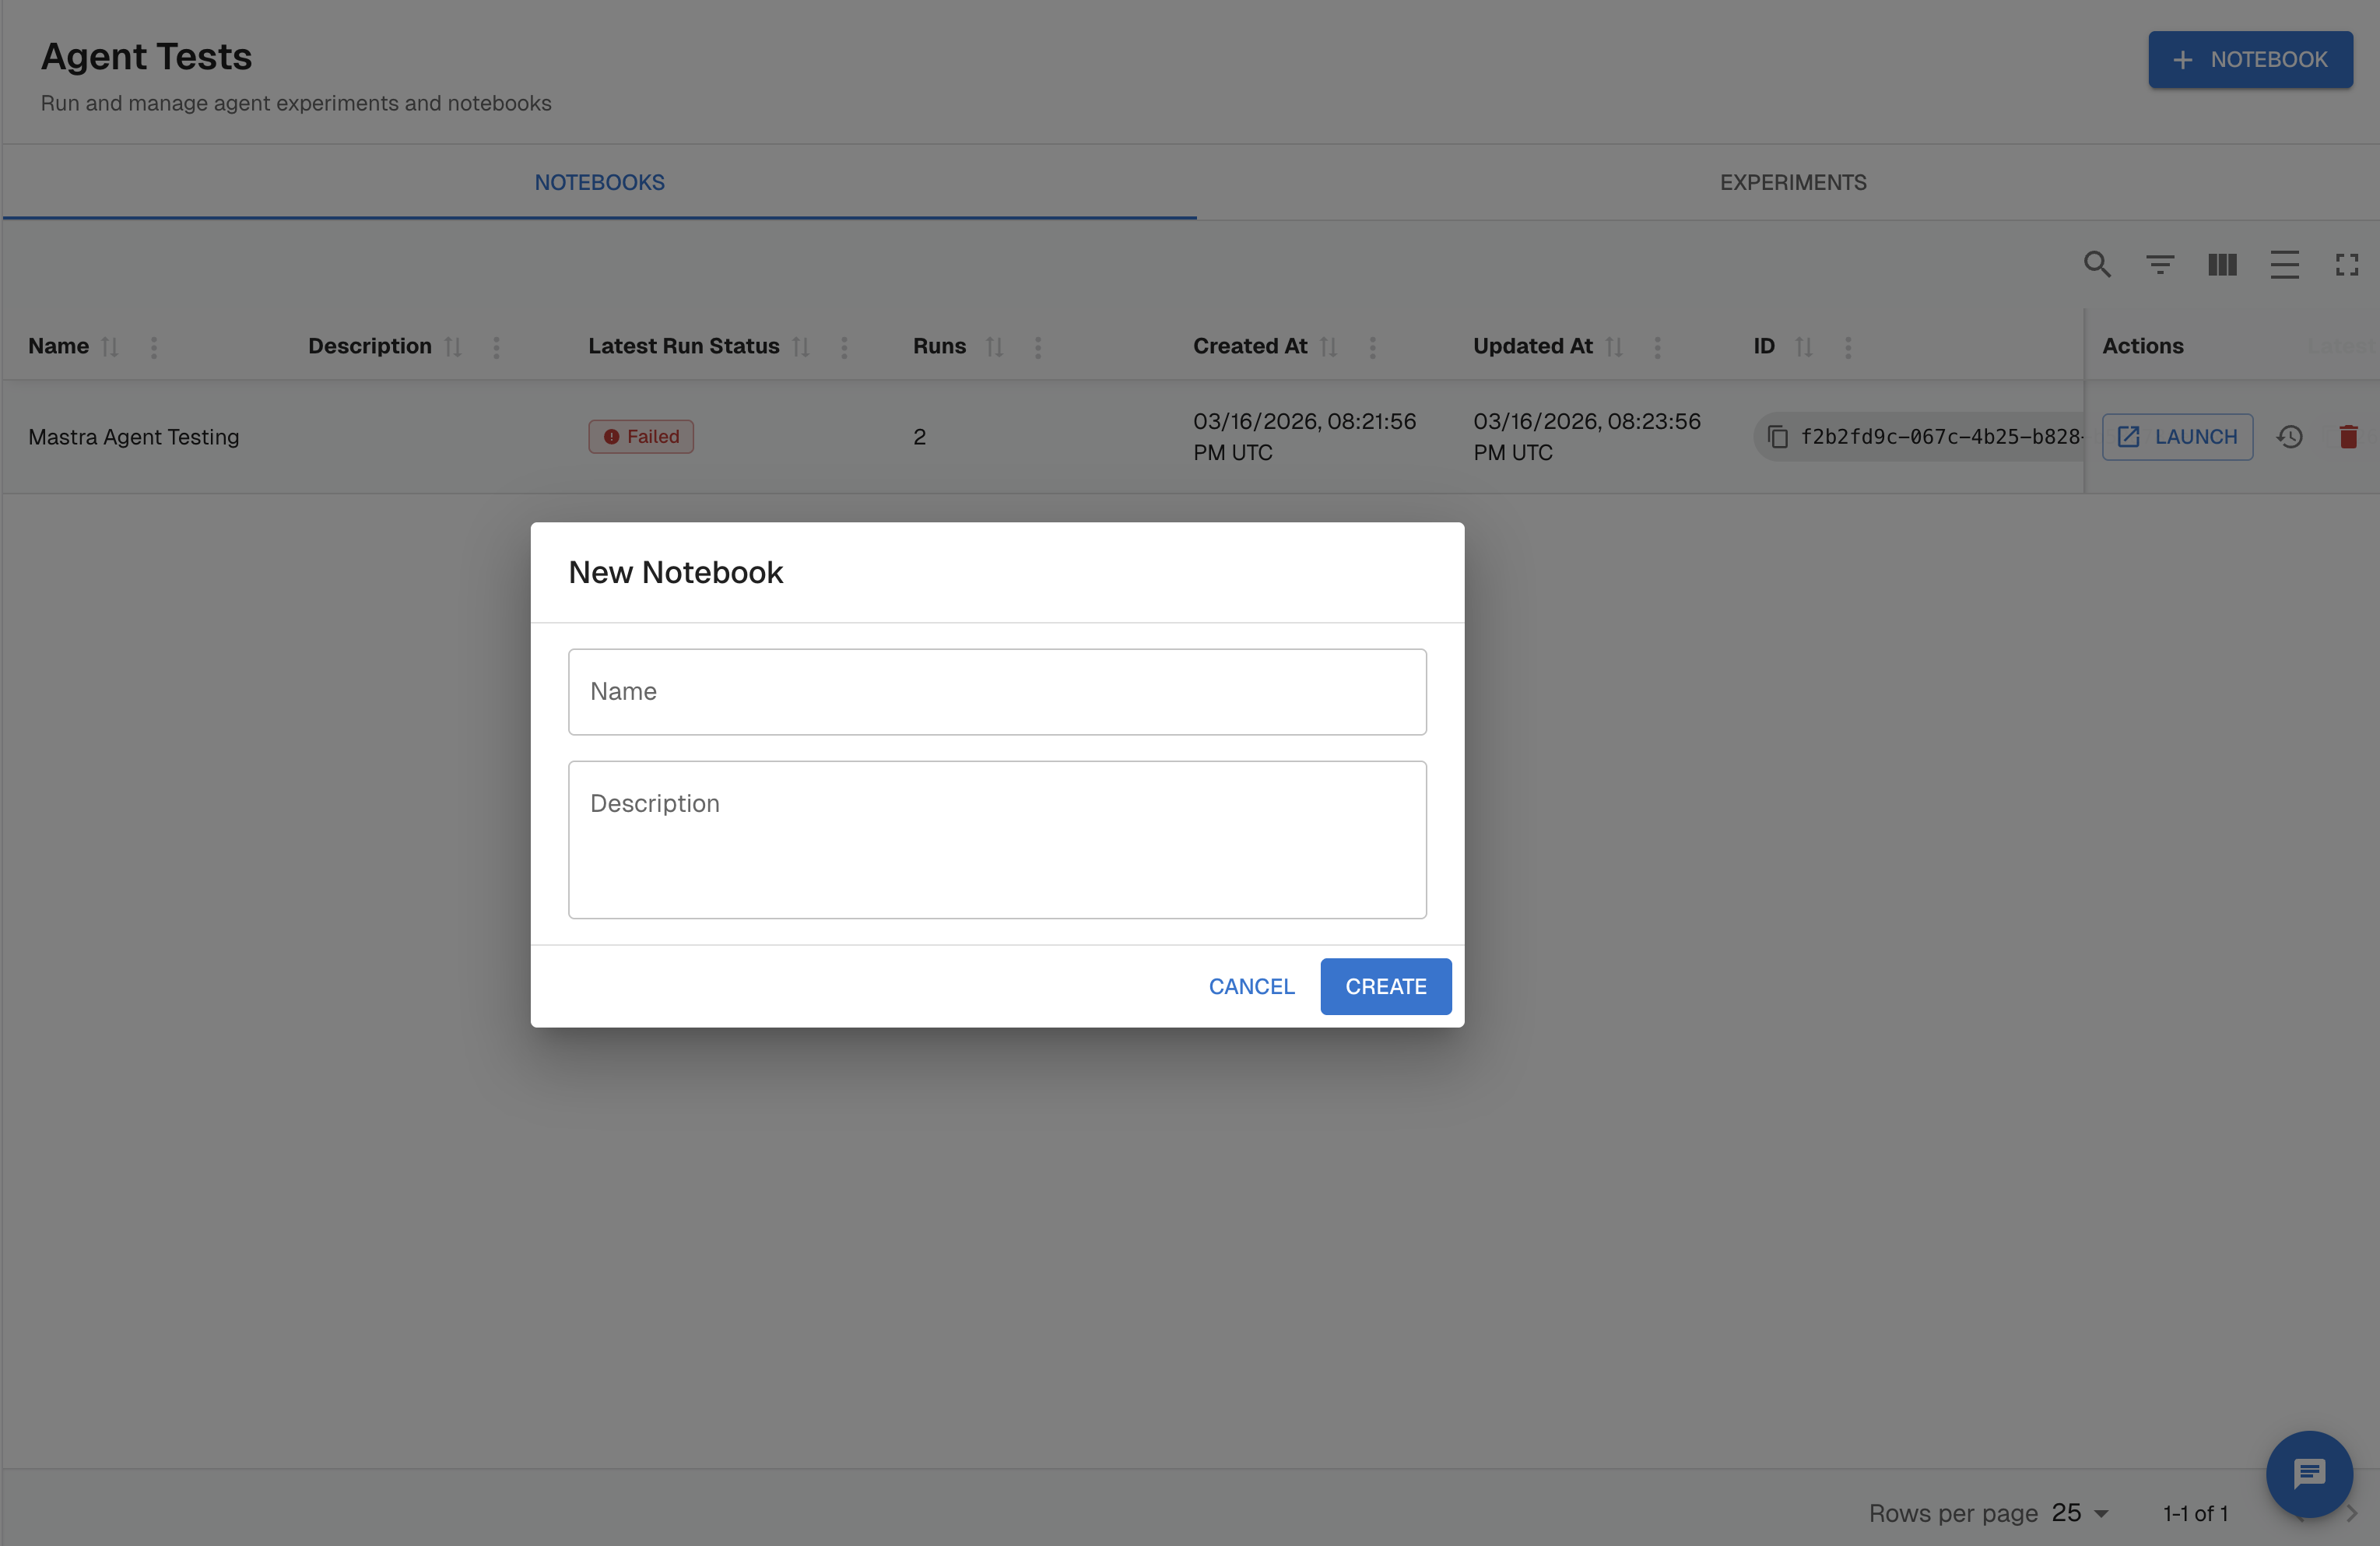
Task: Click the 1-1 of 1 pagination text
Action: (2195, 1514)
